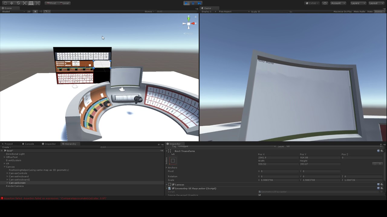Image resolution: width=387 pixels, height=217 pixels.
Task: Select CanvasKeyboard2 in the Hierarchy
Action: click(19, 179)
